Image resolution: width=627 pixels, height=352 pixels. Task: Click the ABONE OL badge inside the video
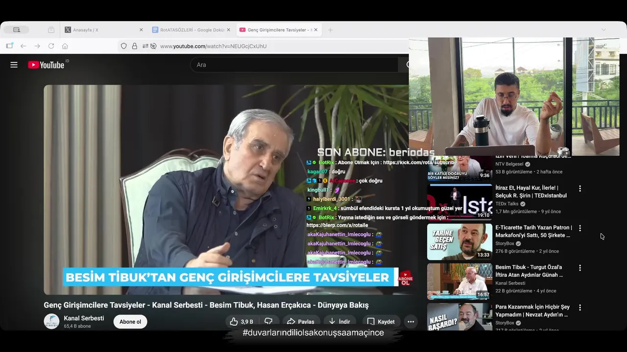pos(406,278)
